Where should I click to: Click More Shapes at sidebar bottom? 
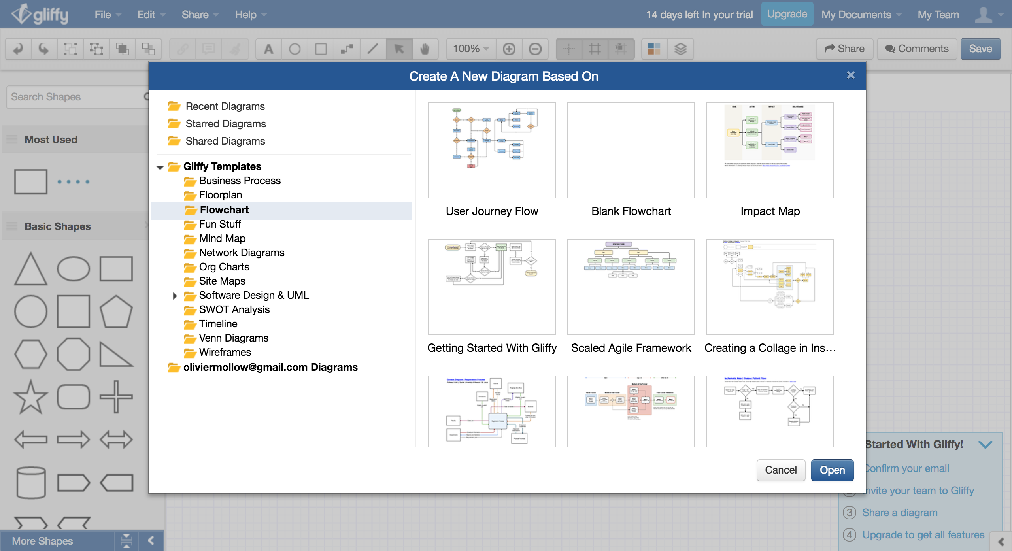point(42,541)
